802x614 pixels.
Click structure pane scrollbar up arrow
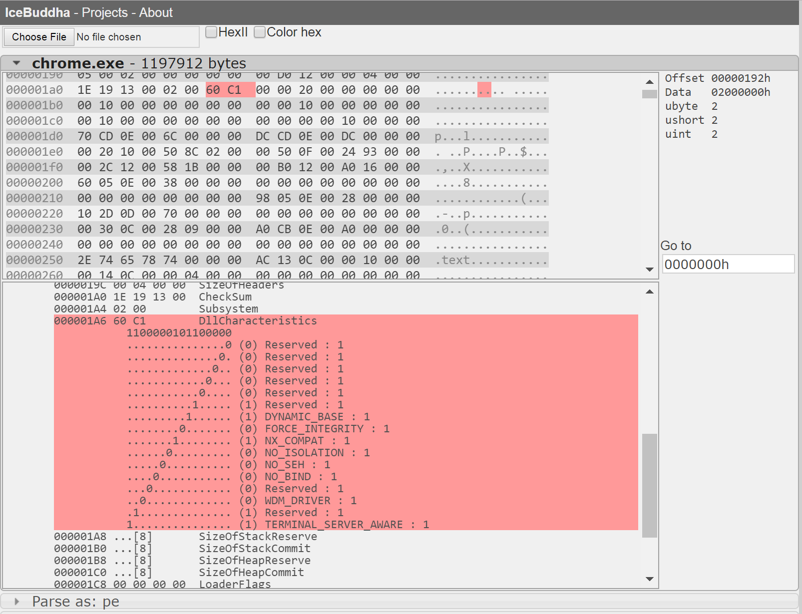click(649, 292)
